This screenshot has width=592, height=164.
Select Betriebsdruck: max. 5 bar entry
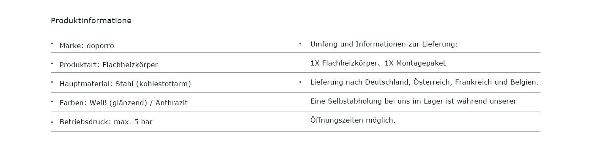[106, 122]
